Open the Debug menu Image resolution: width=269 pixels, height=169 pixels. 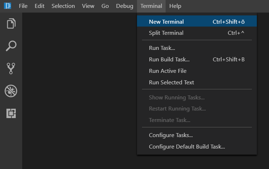point(124,6)
